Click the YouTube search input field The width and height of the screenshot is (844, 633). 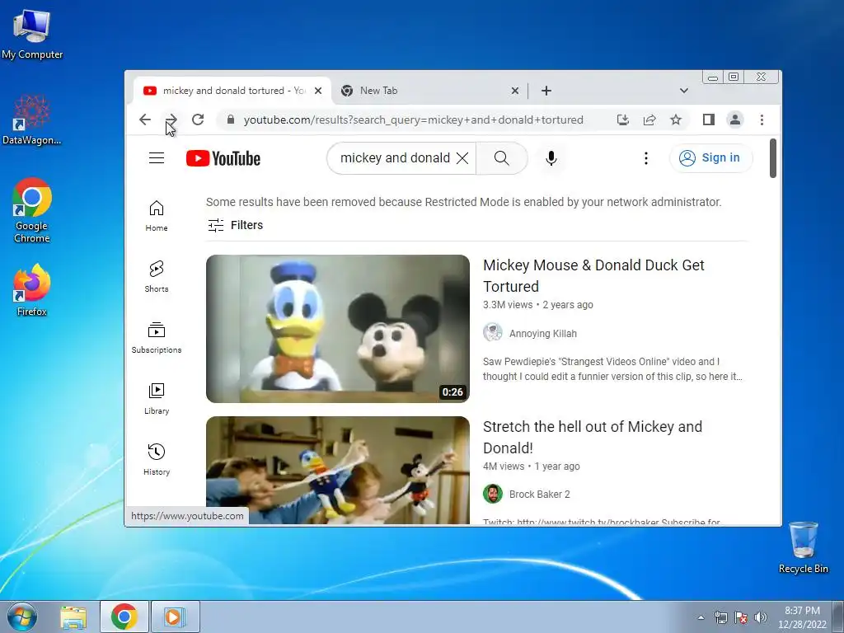395,157
